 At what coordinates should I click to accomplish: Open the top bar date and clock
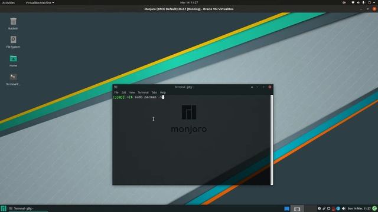[189, 2]
